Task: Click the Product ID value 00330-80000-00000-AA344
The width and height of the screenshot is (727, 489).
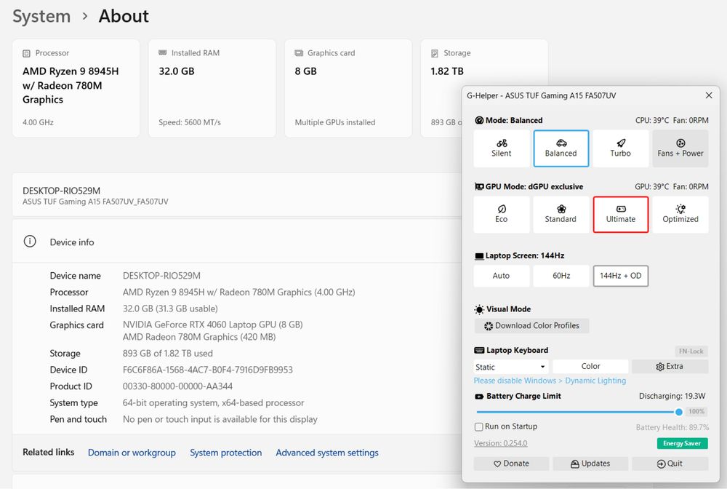Action: coord(177,386)
